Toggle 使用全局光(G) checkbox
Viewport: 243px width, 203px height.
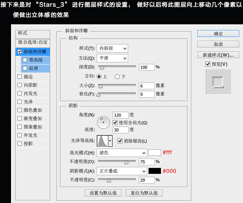pos(115,122)
